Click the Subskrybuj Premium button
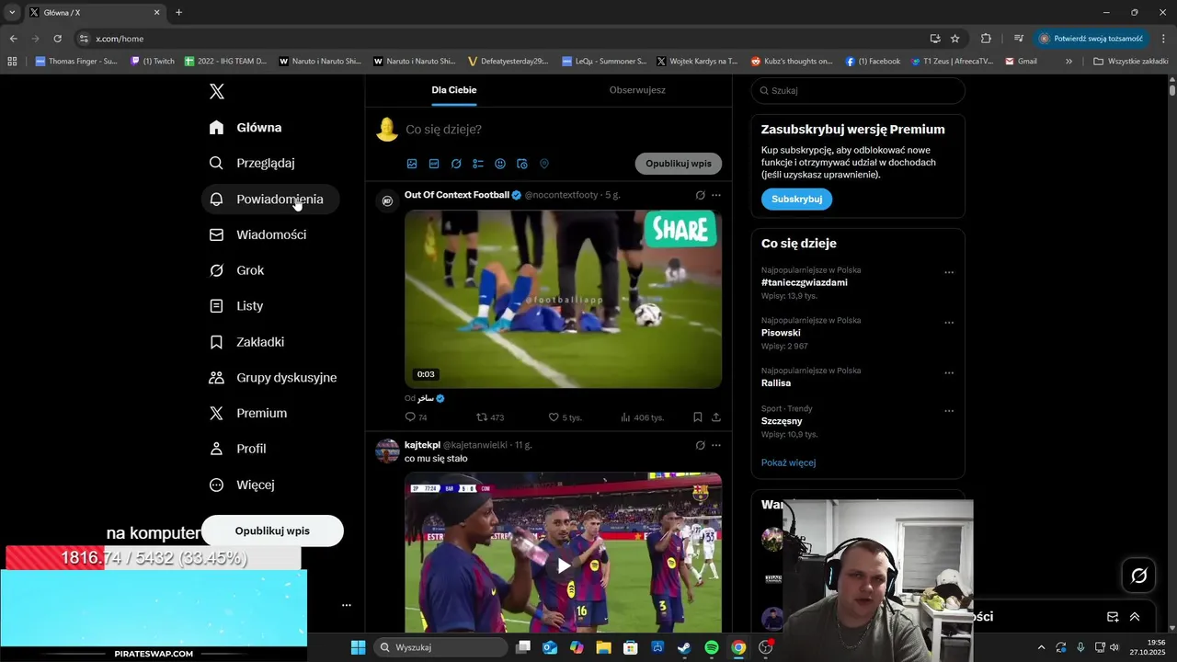Screen dimensions: 1177x662 [796, 200]
